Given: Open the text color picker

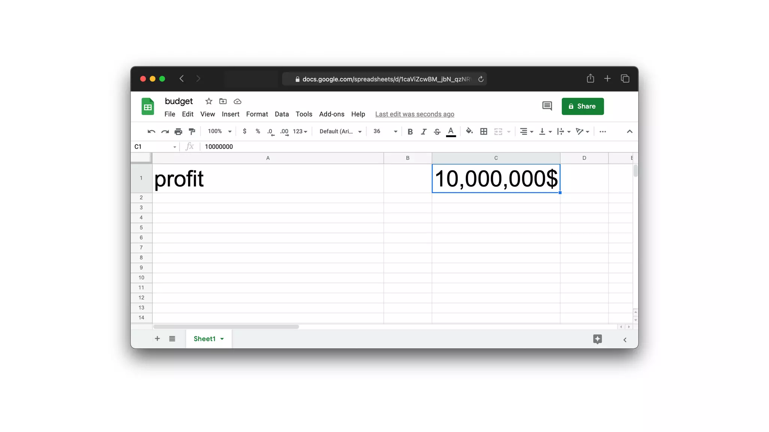Looking at the screenshot, I should pyautogui.click(x=451, y=132).
